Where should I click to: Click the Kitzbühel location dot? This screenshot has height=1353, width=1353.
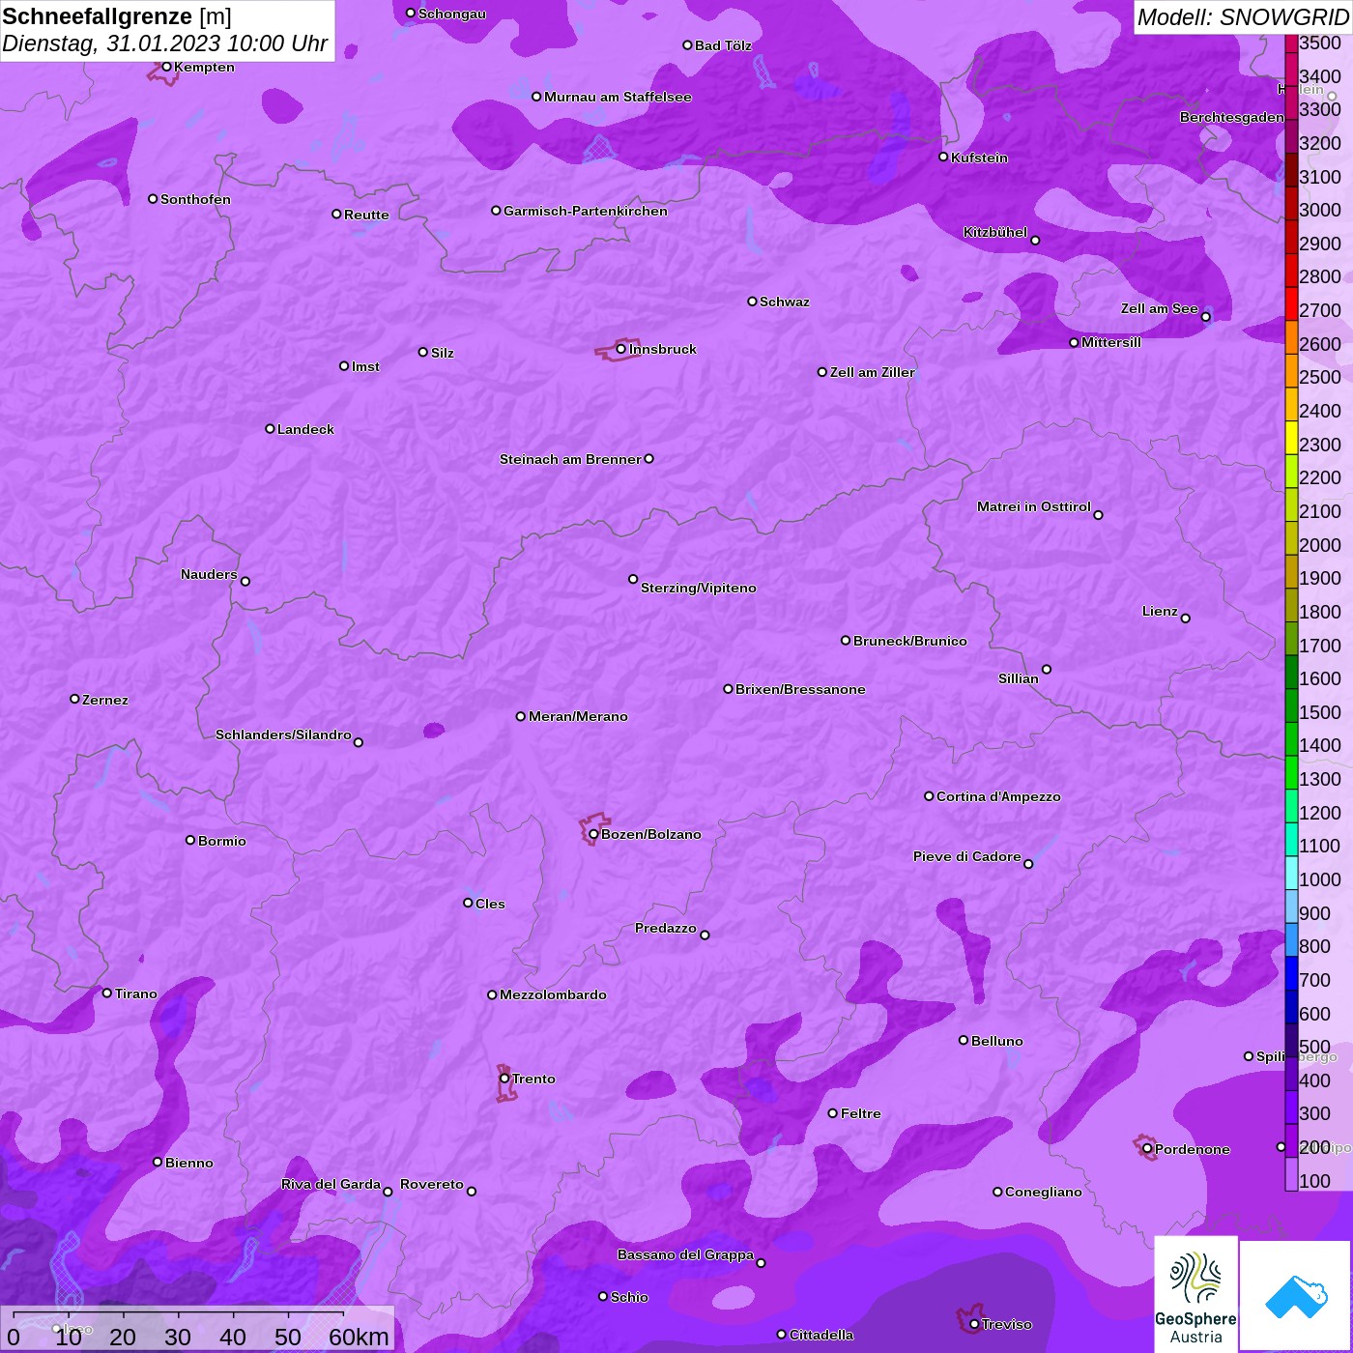1035,241
